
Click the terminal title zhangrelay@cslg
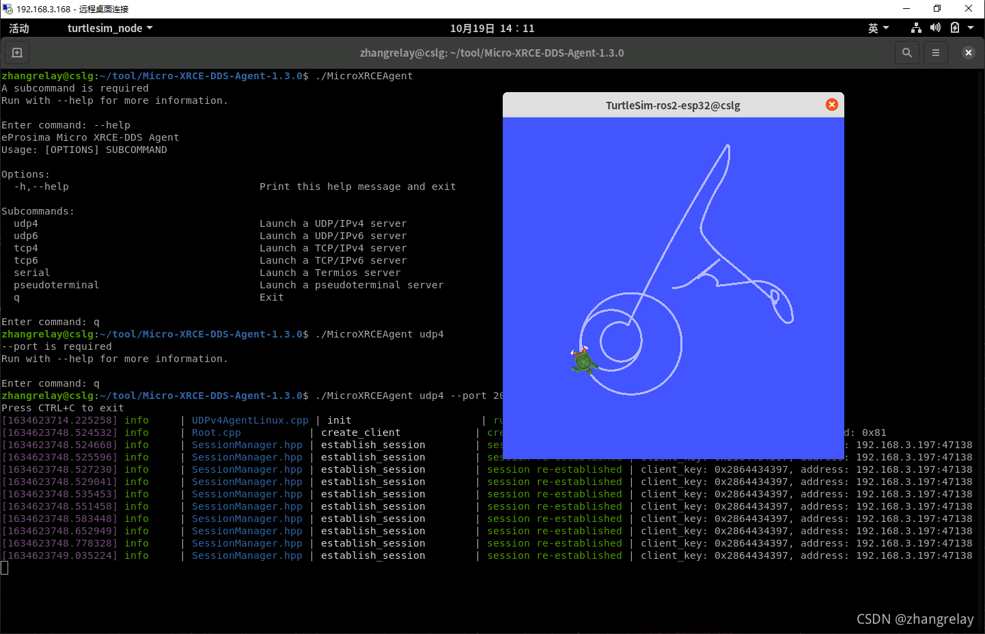(492, 53)
